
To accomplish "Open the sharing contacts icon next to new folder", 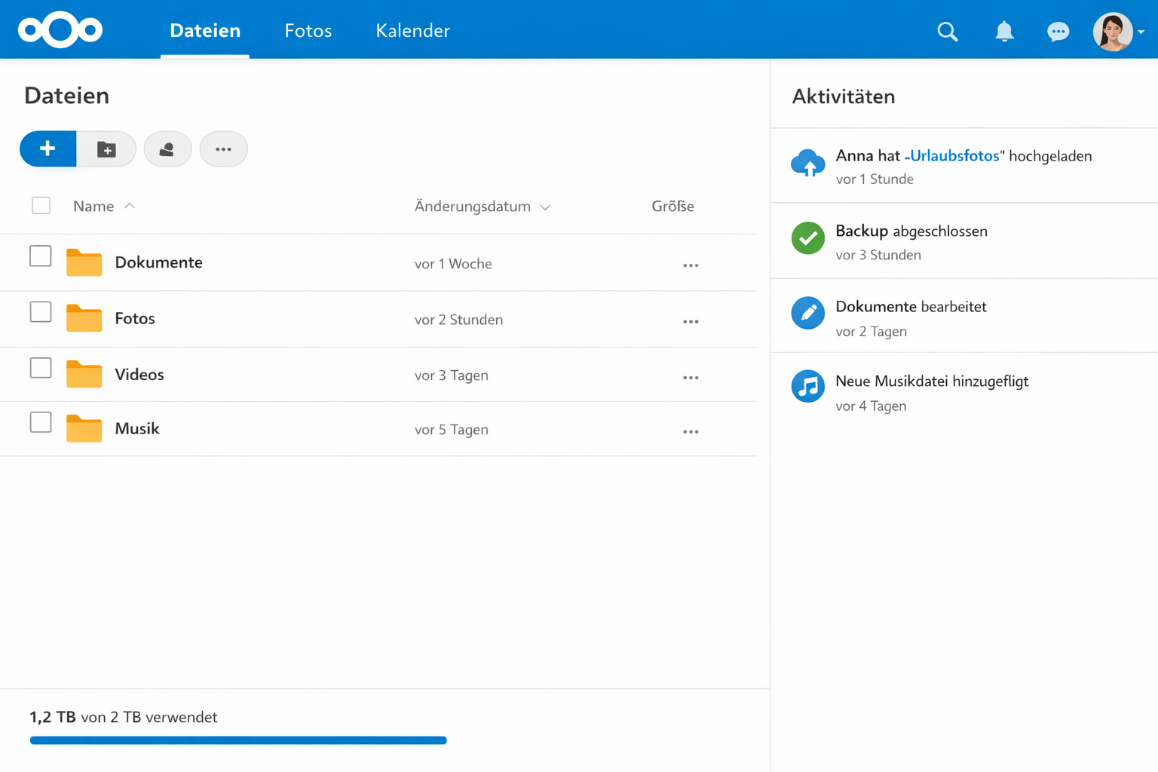I will point(167,149).
